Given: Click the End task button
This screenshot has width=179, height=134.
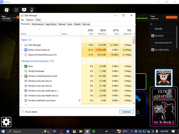Looking at the screenshot, I should click(x=126, y=112).
